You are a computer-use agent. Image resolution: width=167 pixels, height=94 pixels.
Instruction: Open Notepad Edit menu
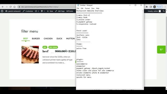point(82,8)
